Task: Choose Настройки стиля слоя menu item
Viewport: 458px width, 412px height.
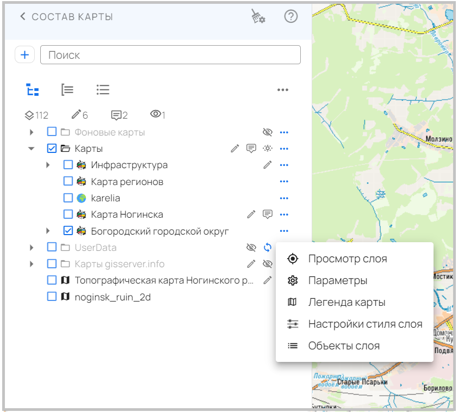Action: click(364, 324)
